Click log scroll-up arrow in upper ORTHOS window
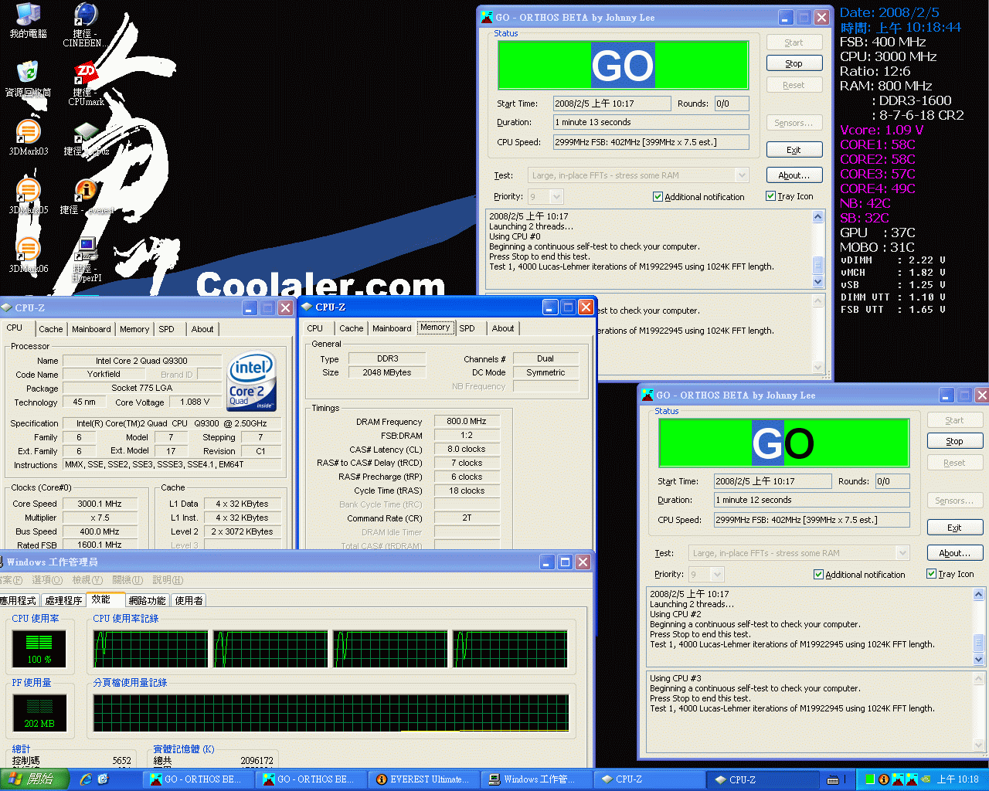989x791 pixels. click(818, 217)
